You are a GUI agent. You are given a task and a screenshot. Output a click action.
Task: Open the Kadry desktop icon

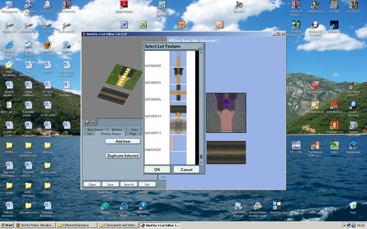coord(334,147)
